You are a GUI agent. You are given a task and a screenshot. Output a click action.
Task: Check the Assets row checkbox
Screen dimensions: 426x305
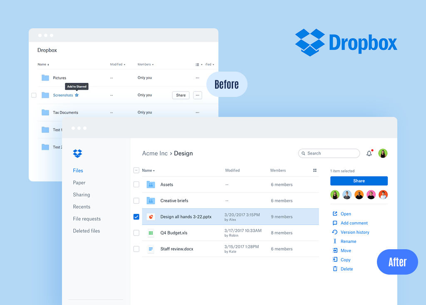136,185
